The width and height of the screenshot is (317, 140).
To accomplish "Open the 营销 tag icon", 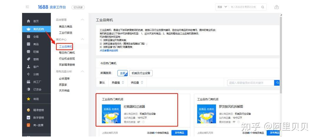I will (x=29, y=59).
